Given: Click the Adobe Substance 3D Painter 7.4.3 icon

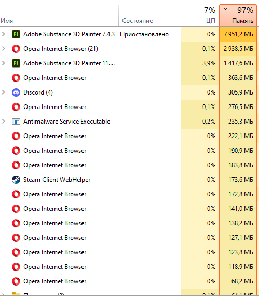Looking at the screenshot, I should (16, 34).
